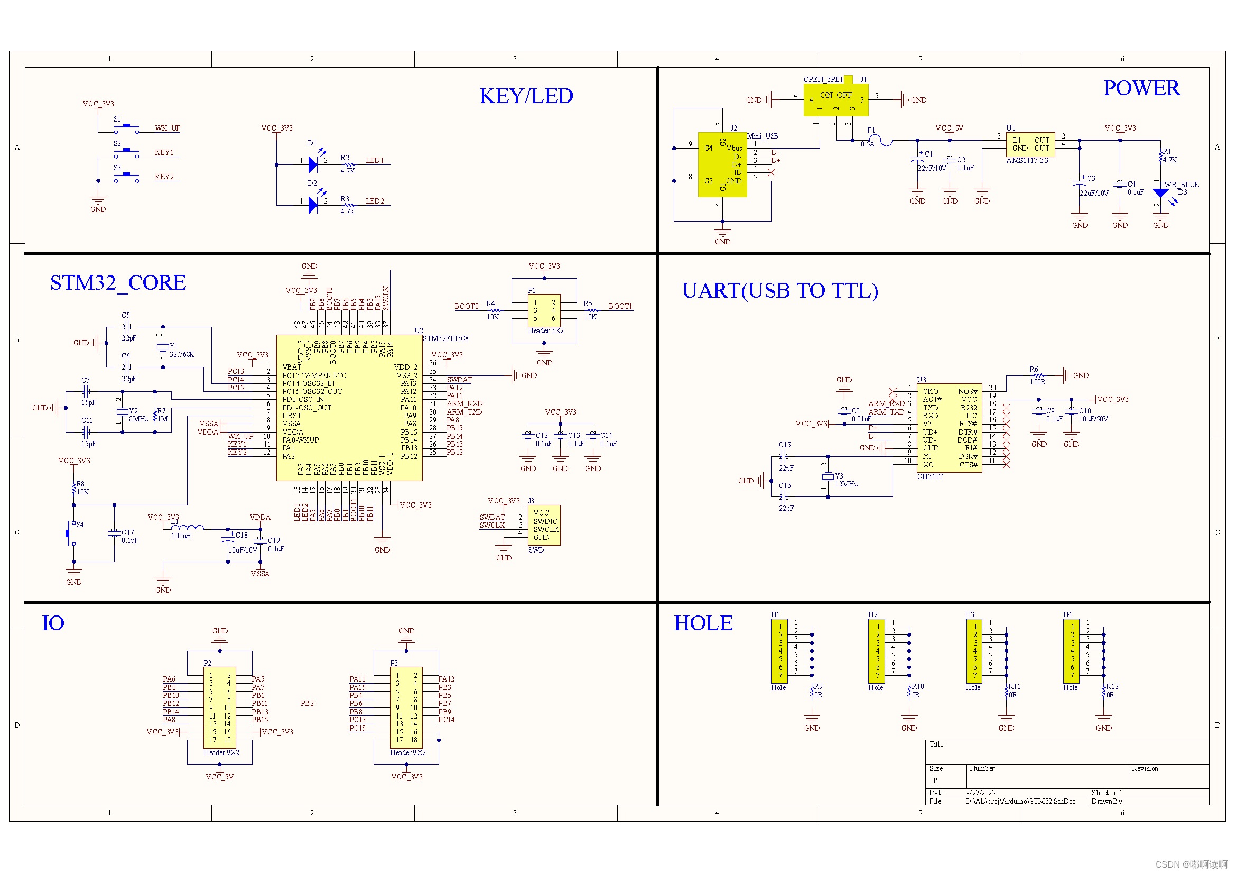Click the KEY/LED section title
This screenshot has height=874, width=1236.
[x=526, y=96]
